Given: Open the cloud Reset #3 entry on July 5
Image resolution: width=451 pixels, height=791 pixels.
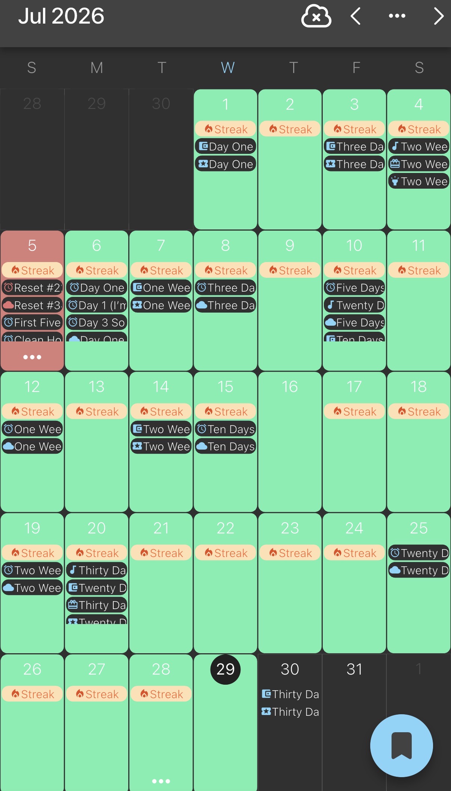Looking at the screenshot, I should click(x=32, y=305).
